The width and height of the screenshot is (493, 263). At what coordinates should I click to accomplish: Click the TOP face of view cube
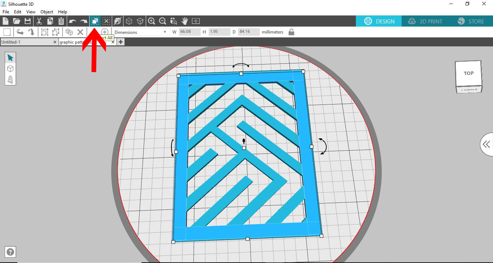pyautogui.click(x=468, y=73)
